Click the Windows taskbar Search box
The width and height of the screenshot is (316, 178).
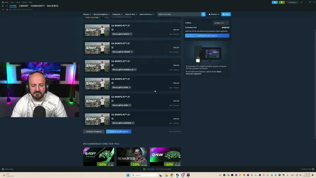click(x=144, y=175)
